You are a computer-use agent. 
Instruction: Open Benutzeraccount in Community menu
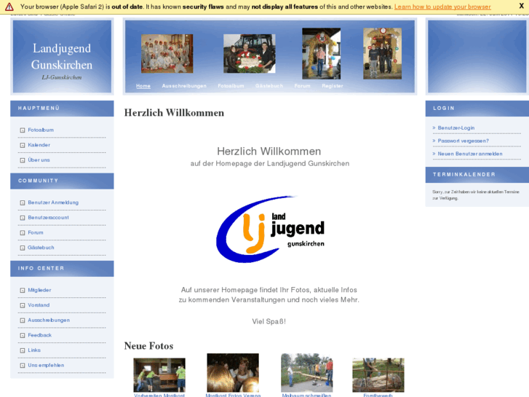click(x=48, y=217)
